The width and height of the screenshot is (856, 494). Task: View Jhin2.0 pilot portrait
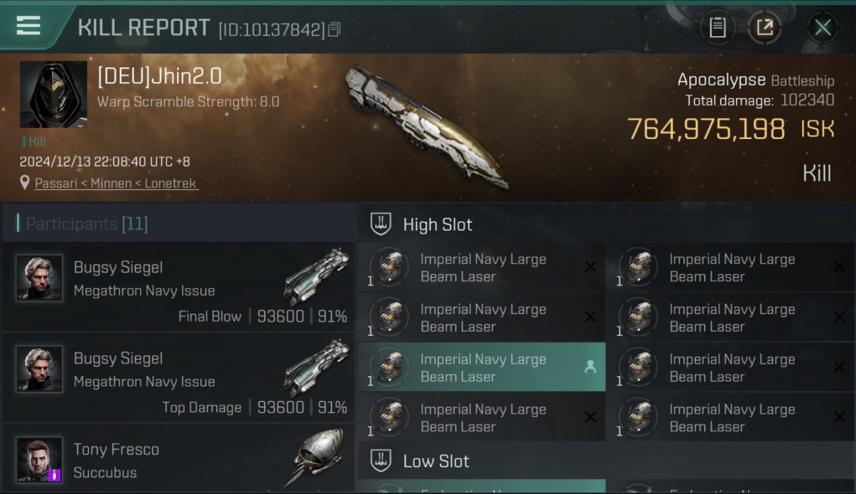pos(53,94)
